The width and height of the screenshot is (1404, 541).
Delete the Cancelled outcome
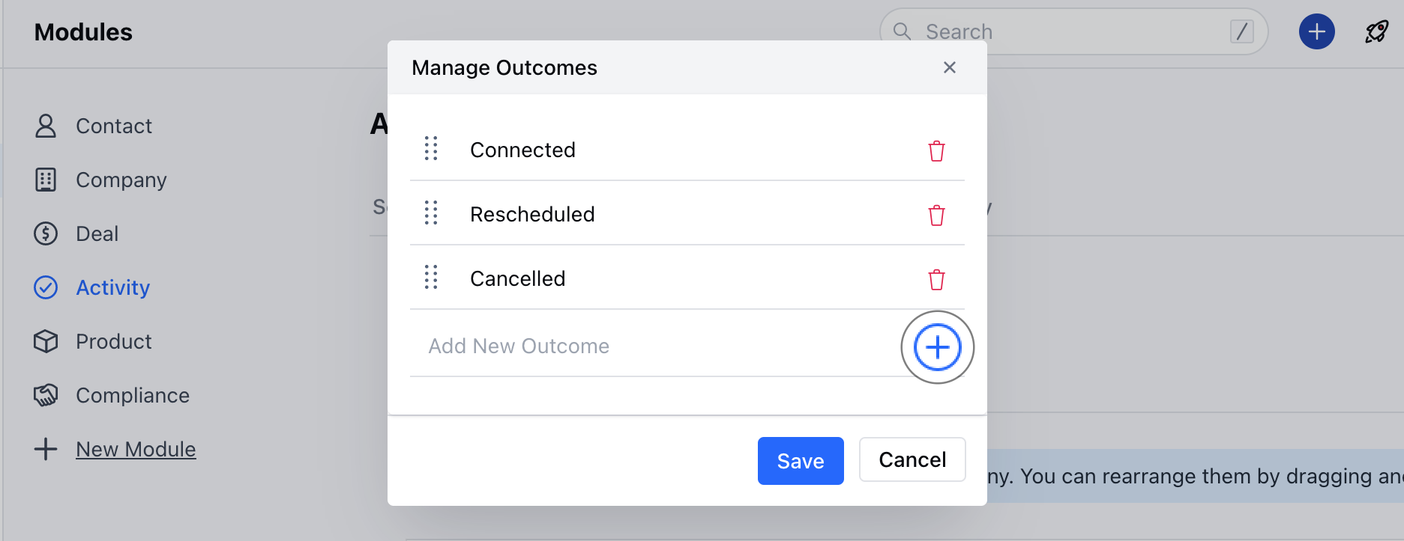click(x=937, y=279)
